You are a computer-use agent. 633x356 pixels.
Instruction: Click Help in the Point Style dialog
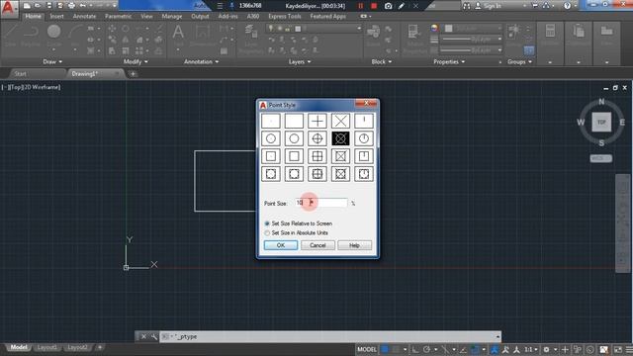point(354,245)
